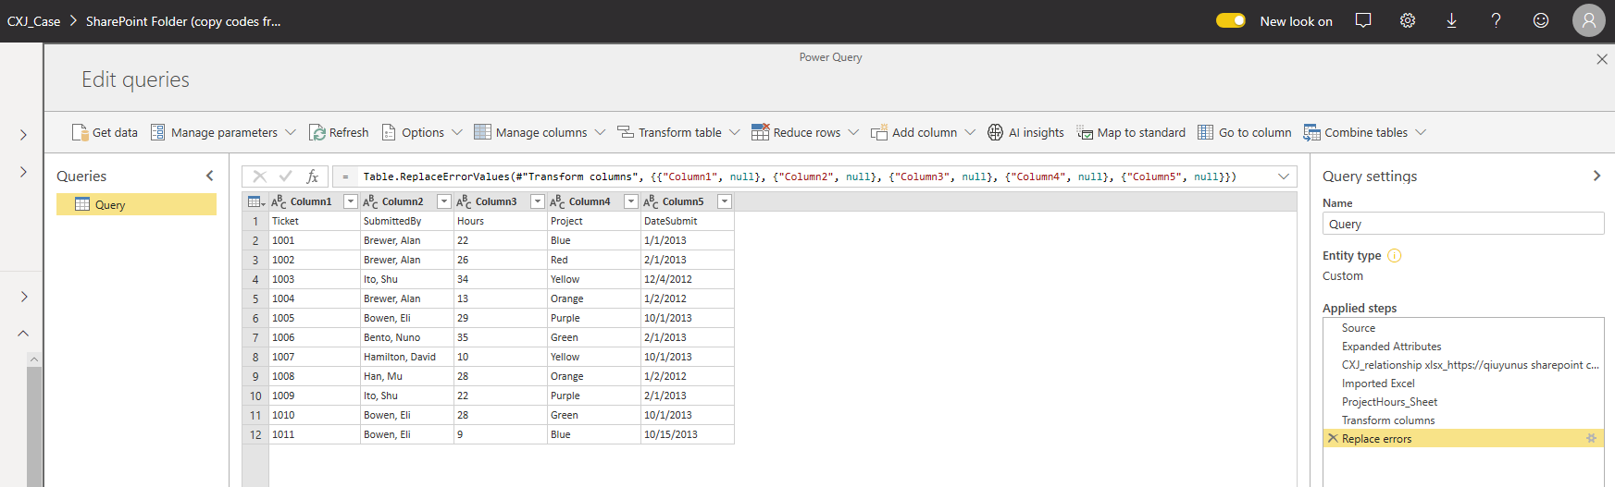Click cell Brewer, Alan in row 2
Image resolution: width=1615 pixels, height=487 pixels.
[406, 240]
